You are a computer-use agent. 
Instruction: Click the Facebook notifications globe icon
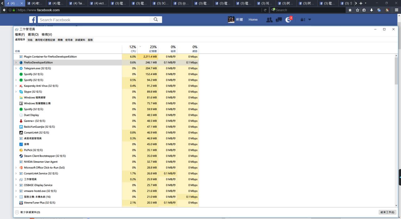pos(288,20)
